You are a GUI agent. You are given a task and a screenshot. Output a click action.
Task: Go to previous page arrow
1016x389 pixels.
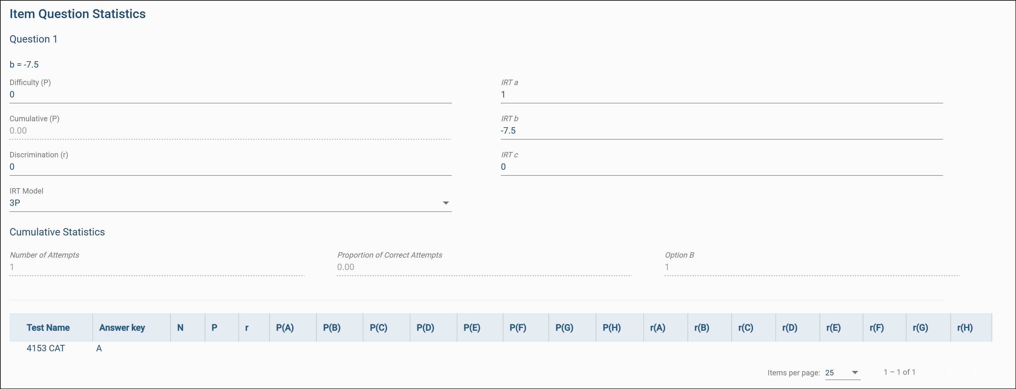950,373
